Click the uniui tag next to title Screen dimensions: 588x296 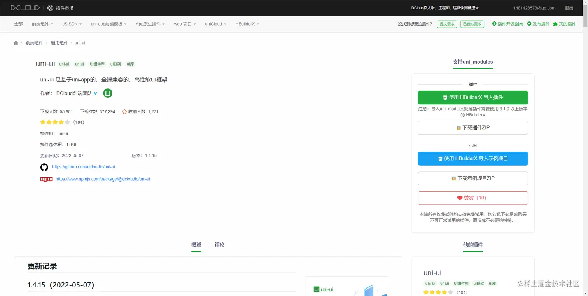[79, 64]
